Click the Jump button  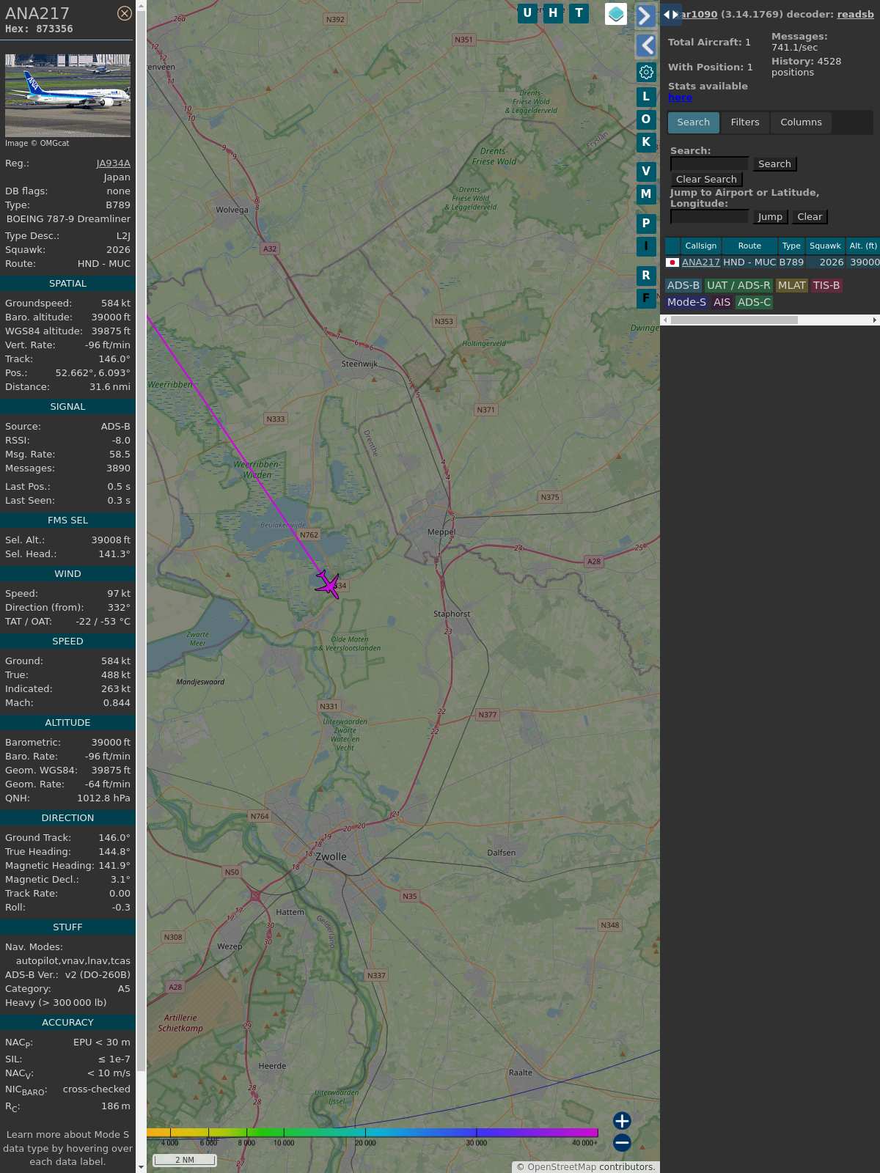(769, 217)
